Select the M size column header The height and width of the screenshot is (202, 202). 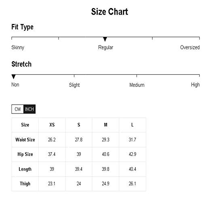pos(106,125)
